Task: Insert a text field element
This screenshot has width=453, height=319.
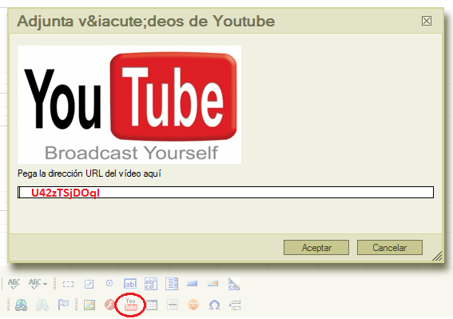Action: coord(130,284)
